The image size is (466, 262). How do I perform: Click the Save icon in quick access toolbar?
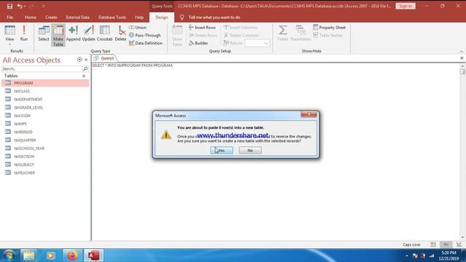(x=9, y=6)
